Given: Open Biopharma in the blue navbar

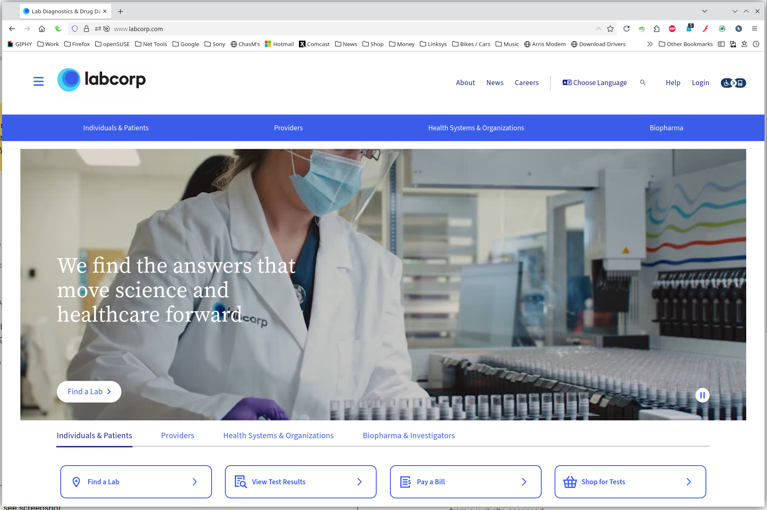Looking at the screenshot, I should (x=666, y=128).
